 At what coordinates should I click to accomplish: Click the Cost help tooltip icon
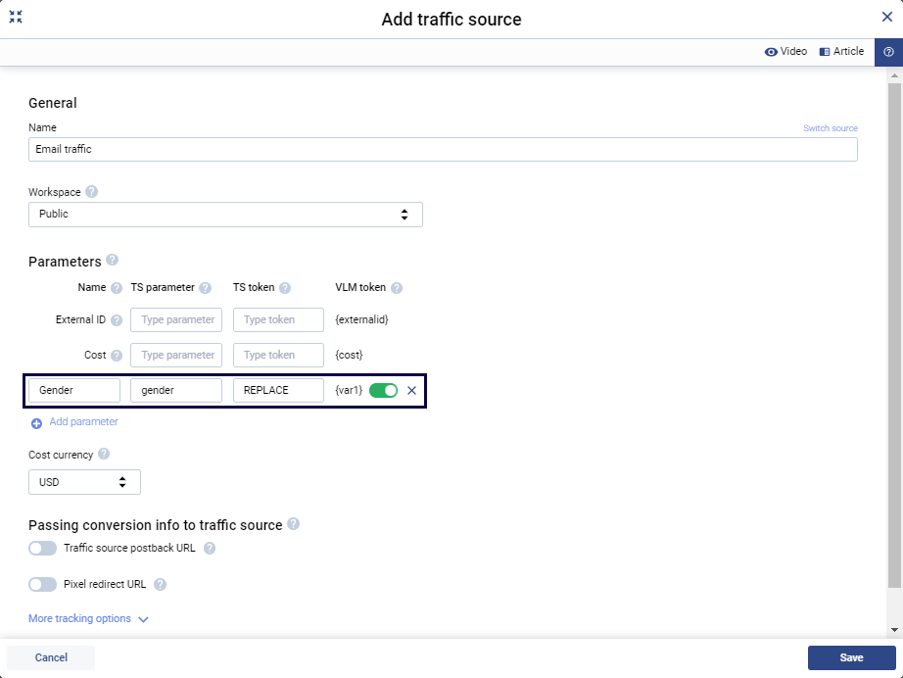tap(118, 355)
